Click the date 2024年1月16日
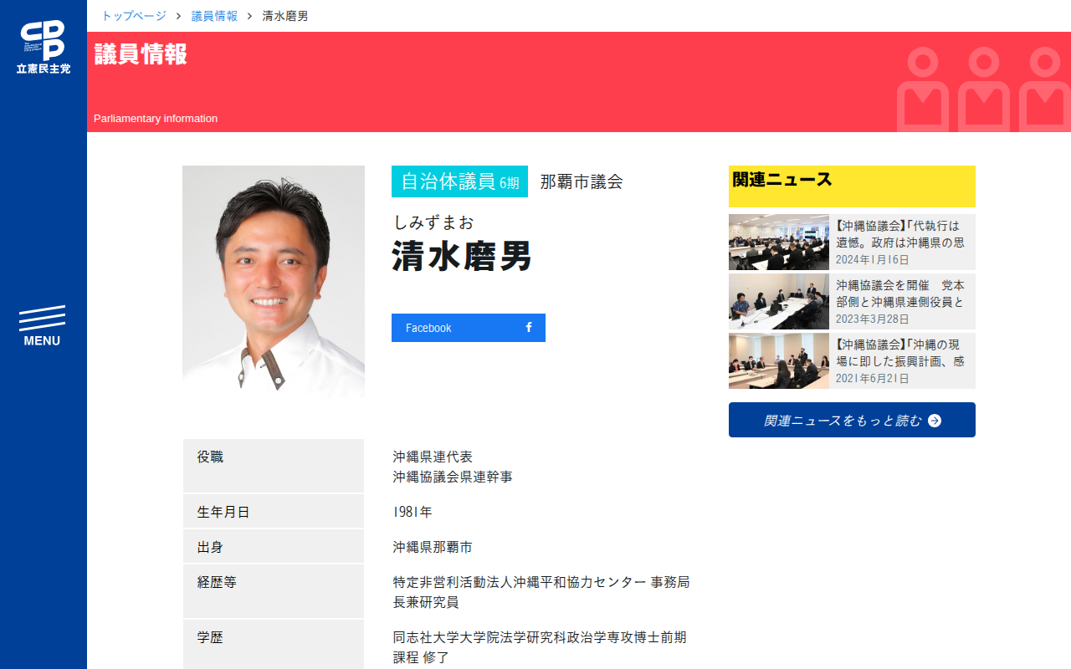 (872, 260)
